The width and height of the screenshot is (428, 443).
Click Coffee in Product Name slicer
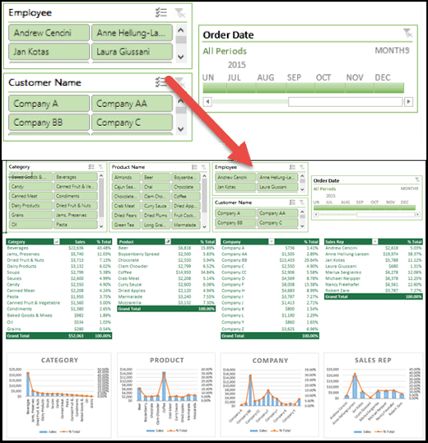(186, 196)
